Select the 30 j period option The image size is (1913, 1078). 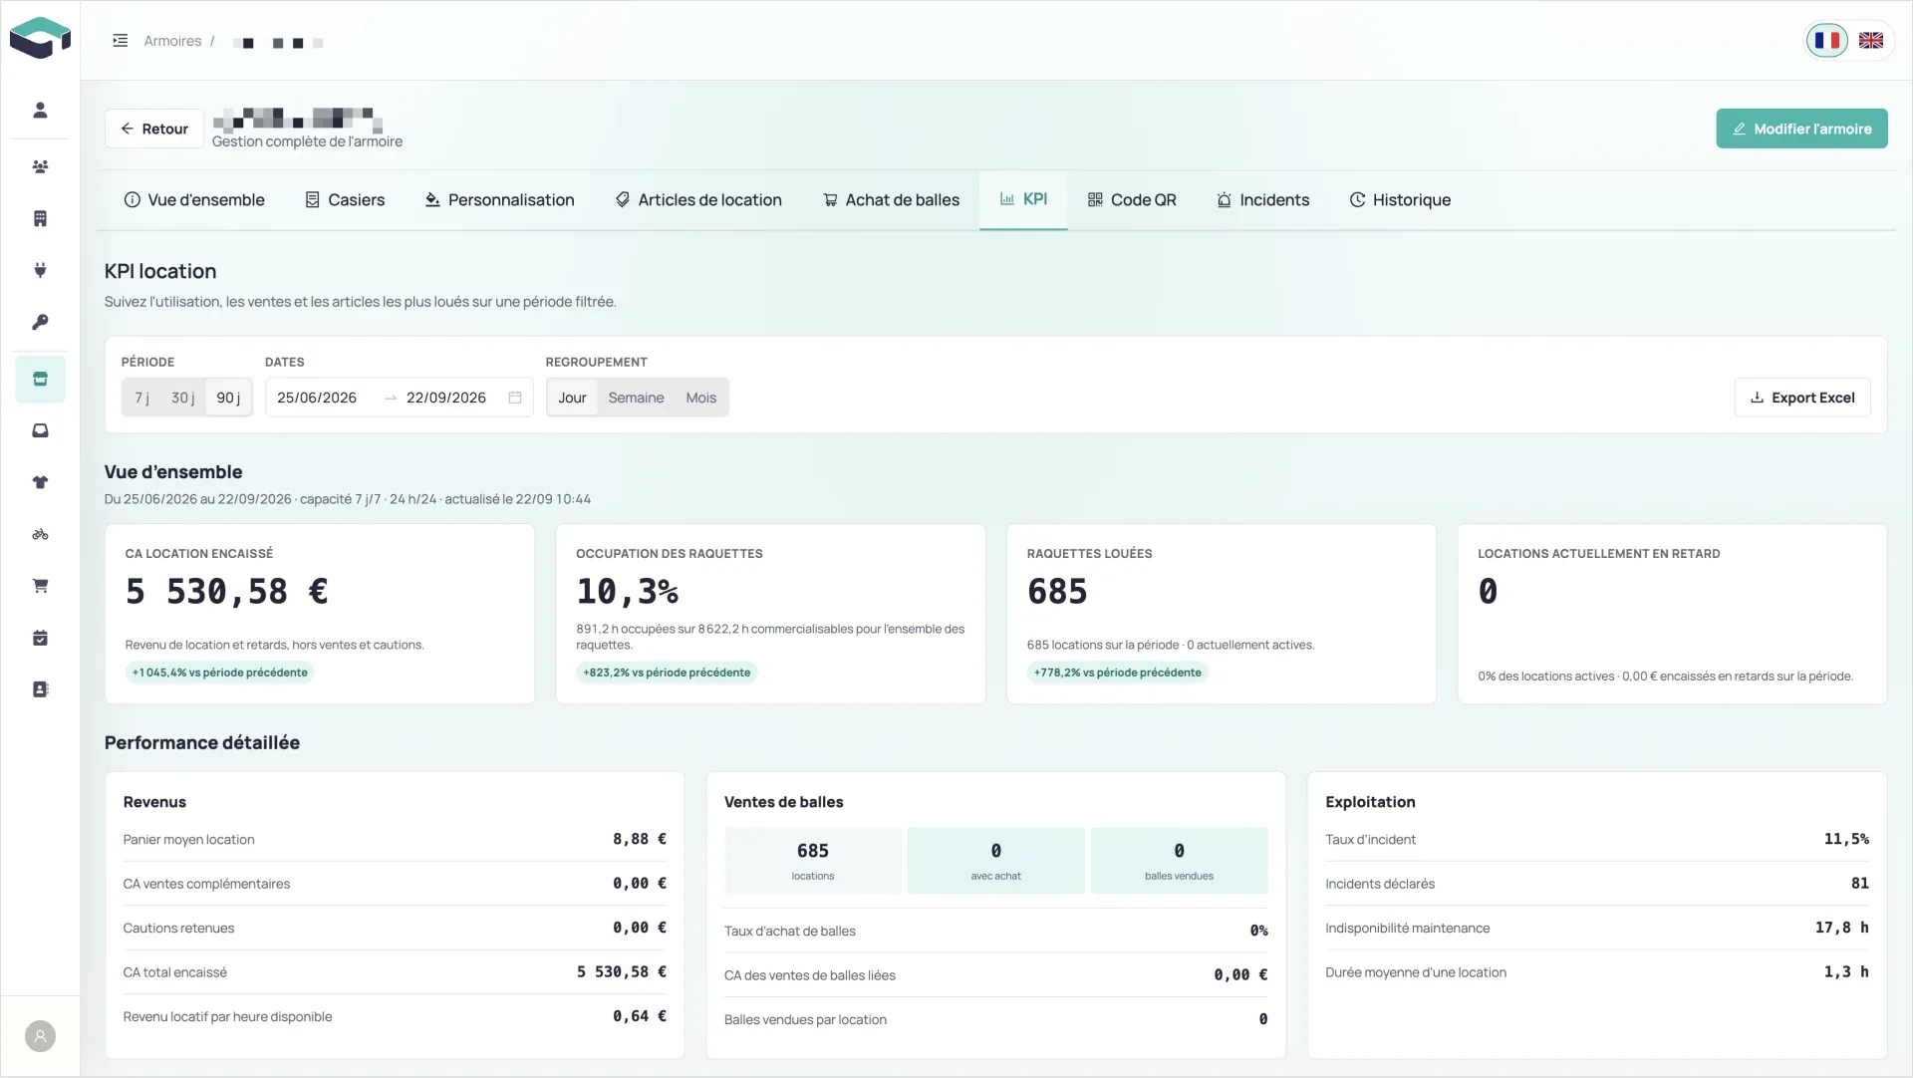(182, 398)
